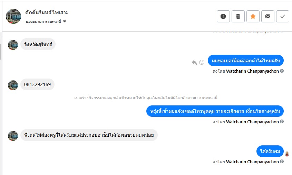Click reply arrow beside the phone-number request
Viewport: 292px width, 175px height.
pyautogui.click(x=194, y=62)
